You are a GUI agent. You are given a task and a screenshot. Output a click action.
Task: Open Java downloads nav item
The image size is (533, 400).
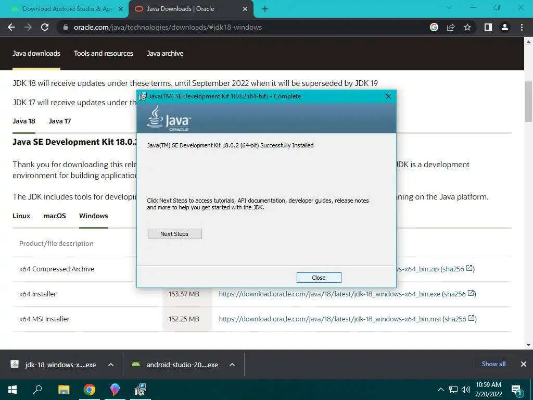(36, 54)
